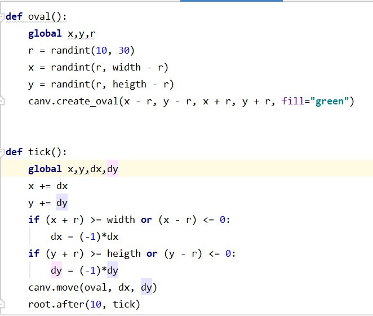Click the 'dy' argument in canv.move
Screen dimensions: 373x316
[146, 287]
